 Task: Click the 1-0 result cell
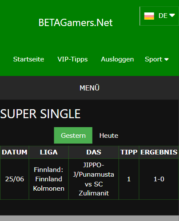[x=159, y=179]
